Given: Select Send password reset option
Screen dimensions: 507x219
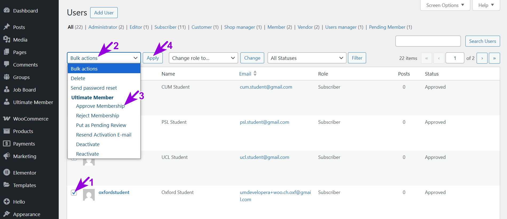Looking at the screenshot, I should pos(104,88).
